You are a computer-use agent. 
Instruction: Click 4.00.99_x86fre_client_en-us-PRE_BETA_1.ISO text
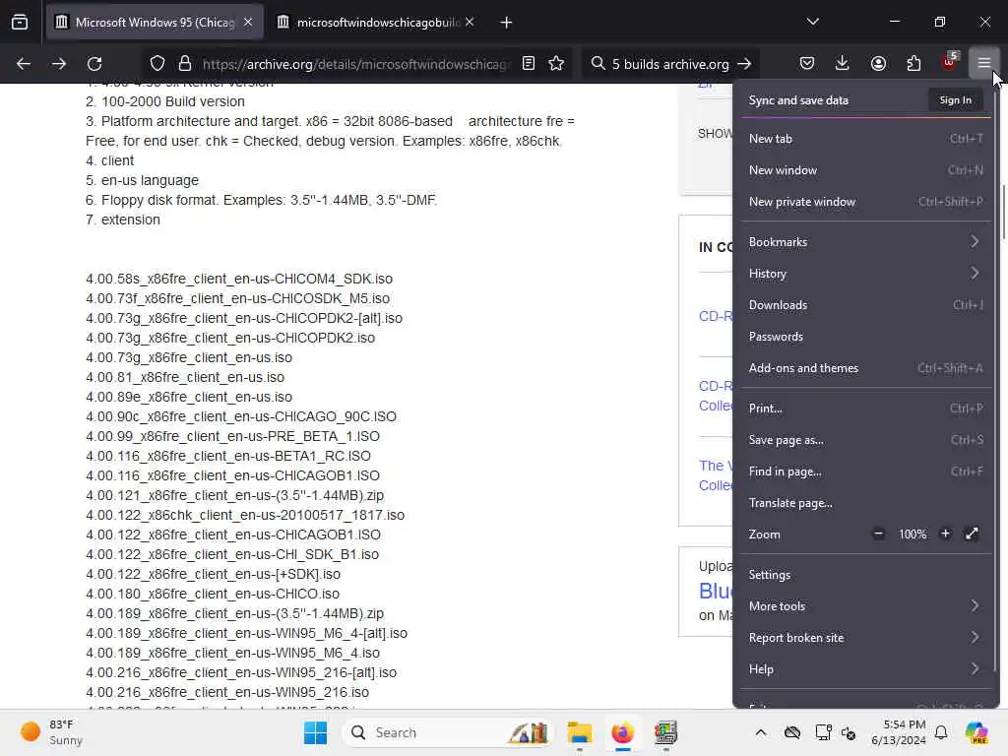232,436
